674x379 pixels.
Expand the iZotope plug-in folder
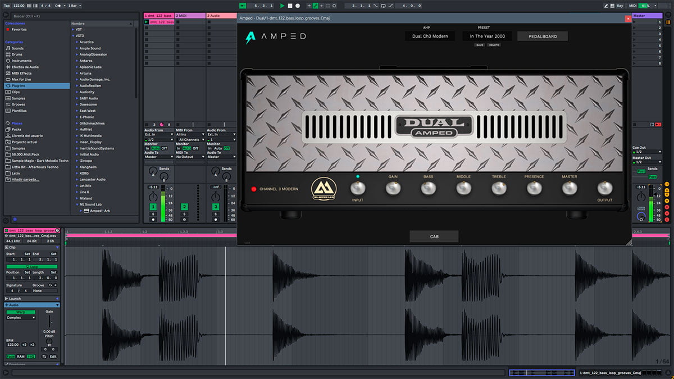click(76, 161)
